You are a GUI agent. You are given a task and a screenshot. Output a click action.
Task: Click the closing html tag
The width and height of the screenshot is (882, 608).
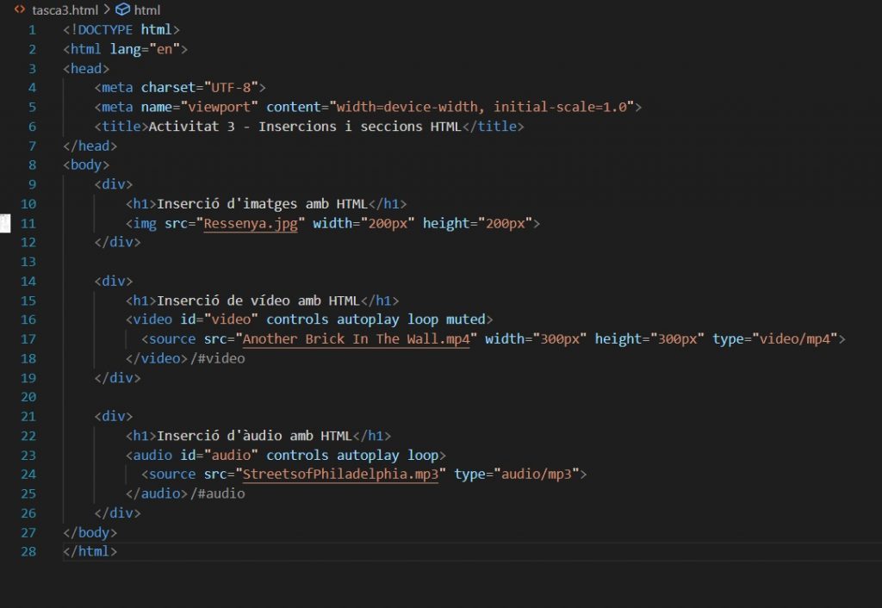90,551
